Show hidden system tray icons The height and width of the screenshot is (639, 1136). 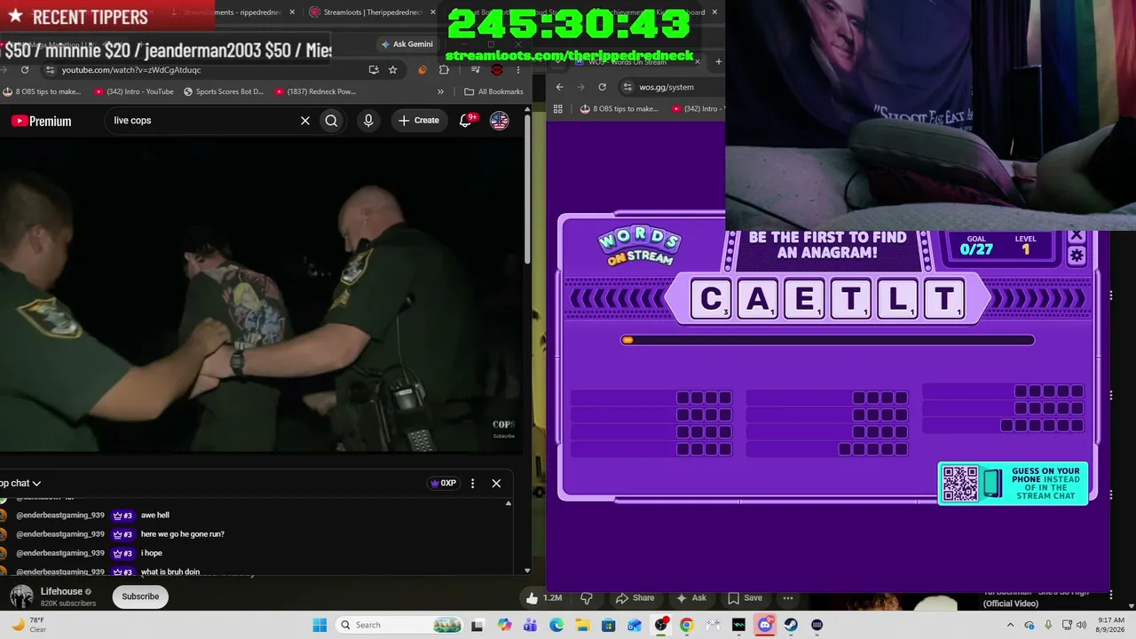tap(1011, 625)
